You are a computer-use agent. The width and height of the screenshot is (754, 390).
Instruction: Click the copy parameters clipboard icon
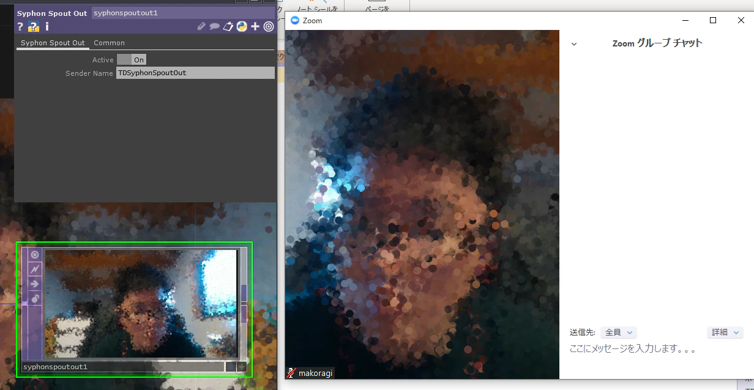(x=228, y=26)
